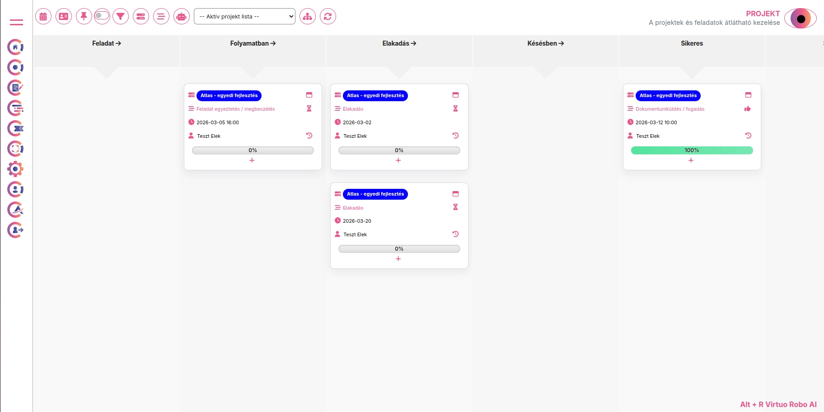Expand Folyamatban card with plus sign

coord(252,160)
